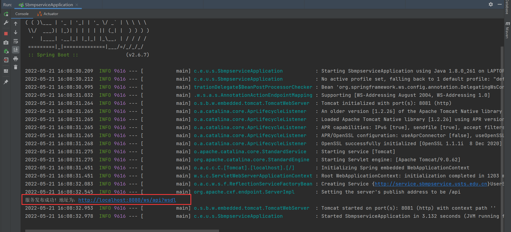
Task: Click 'o.a.c.w.s.f.ReflectionServiceFactoryBean' logger name
Action: 253,184
